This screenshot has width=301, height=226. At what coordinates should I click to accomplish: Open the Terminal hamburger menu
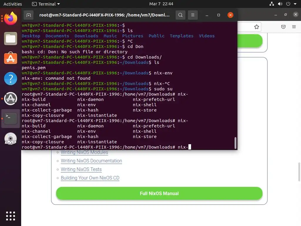(x=193, y=15)
